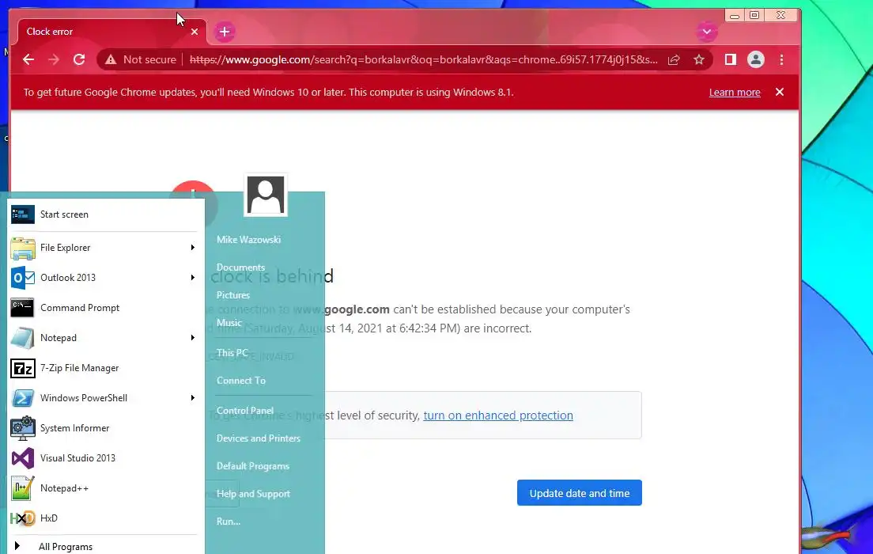This screenshot has height=554, width=873.
Task: Click the turn on enhanced protection link
Action: tap(497, 415)
